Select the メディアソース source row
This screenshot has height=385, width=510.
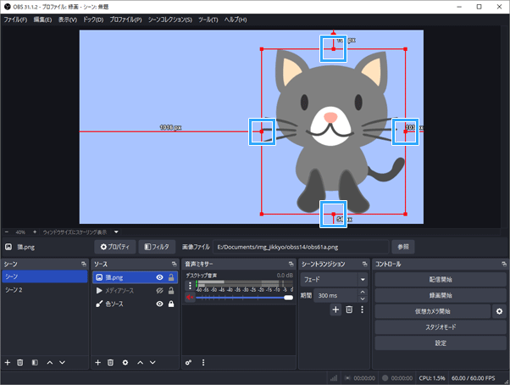coord(135,291)
